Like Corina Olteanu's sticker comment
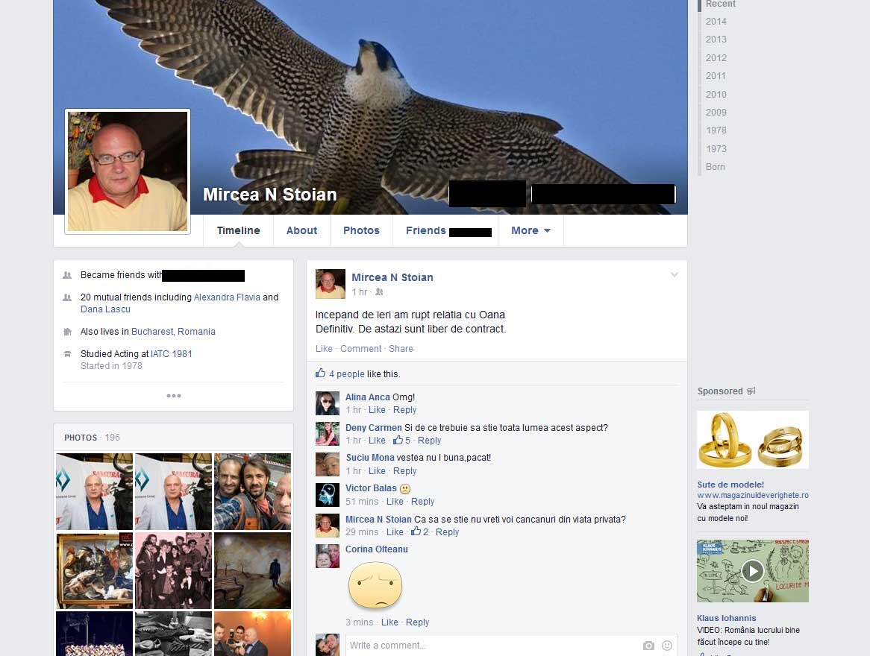The image size is (870, 656). [389, 622]
